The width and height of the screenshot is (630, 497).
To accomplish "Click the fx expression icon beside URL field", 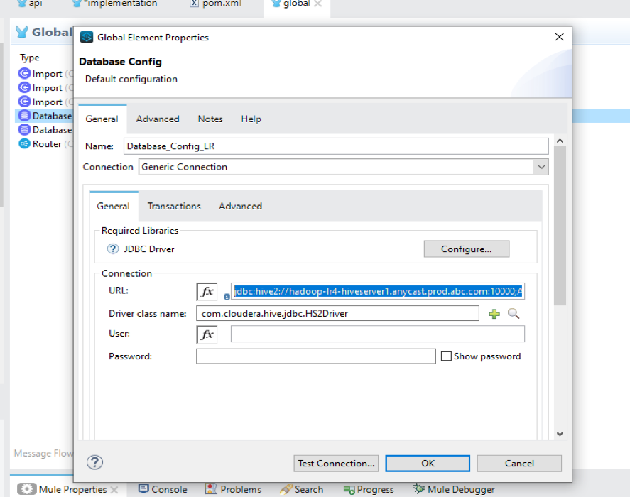I will pos(207,291).
